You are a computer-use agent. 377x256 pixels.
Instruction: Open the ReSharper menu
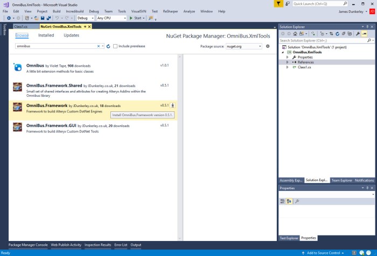click(170, 11)
